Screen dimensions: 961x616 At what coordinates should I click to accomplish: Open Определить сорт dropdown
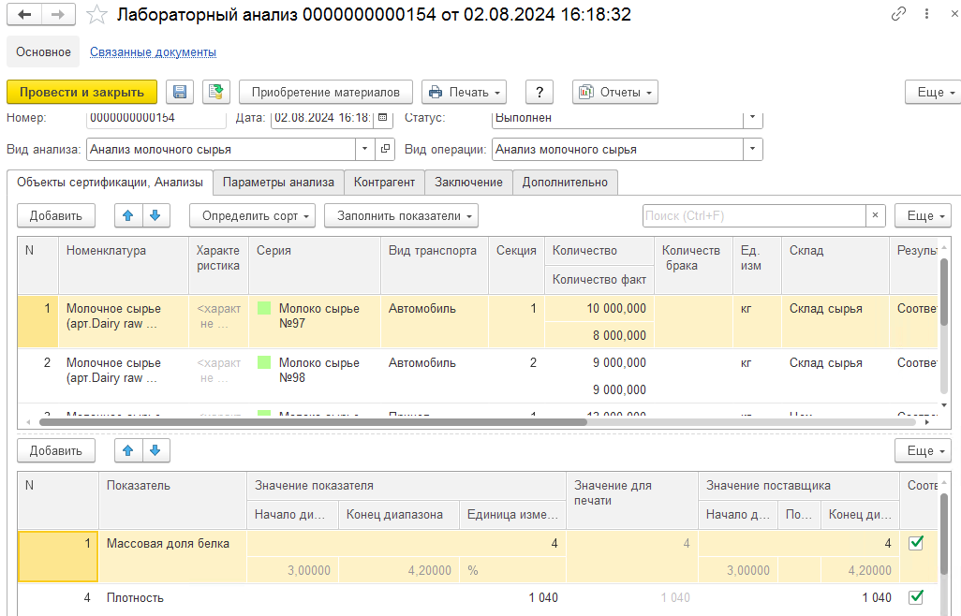[x=252, y=215]
